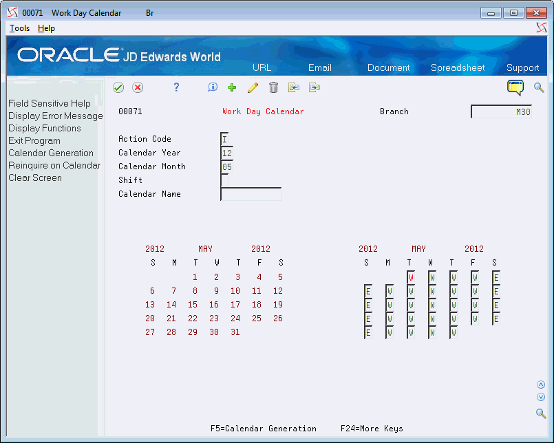Click the Branch input field

(x=501, y=111)
